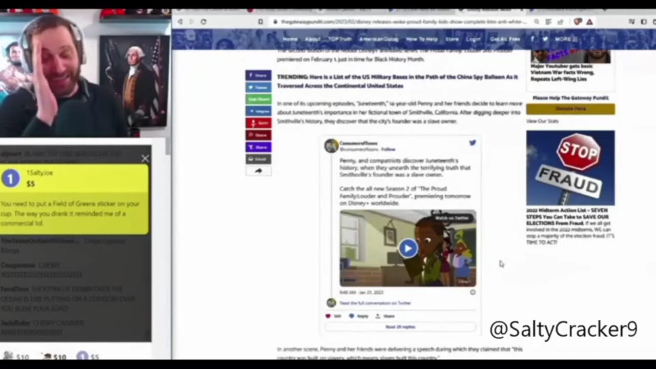Click Read the full conversation on Twitter

(375, 303)
